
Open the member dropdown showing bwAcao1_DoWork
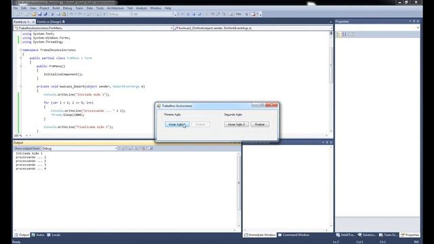253,28
